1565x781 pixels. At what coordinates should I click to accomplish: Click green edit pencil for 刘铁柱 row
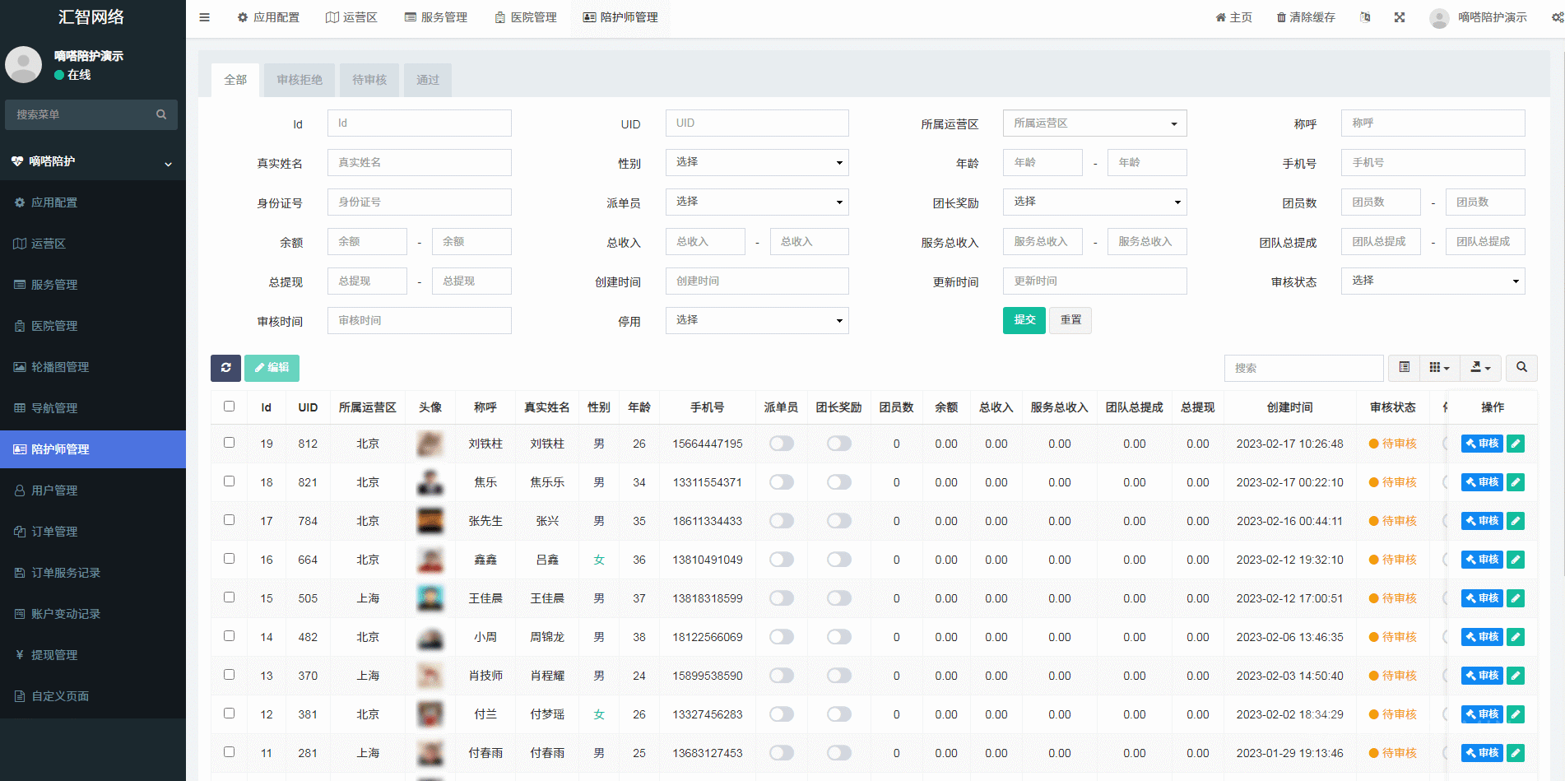point(1516,444)
